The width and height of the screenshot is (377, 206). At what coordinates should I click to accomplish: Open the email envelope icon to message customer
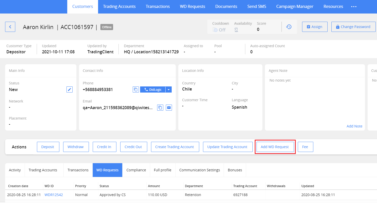pyautogui.click(x=169, y=107)
